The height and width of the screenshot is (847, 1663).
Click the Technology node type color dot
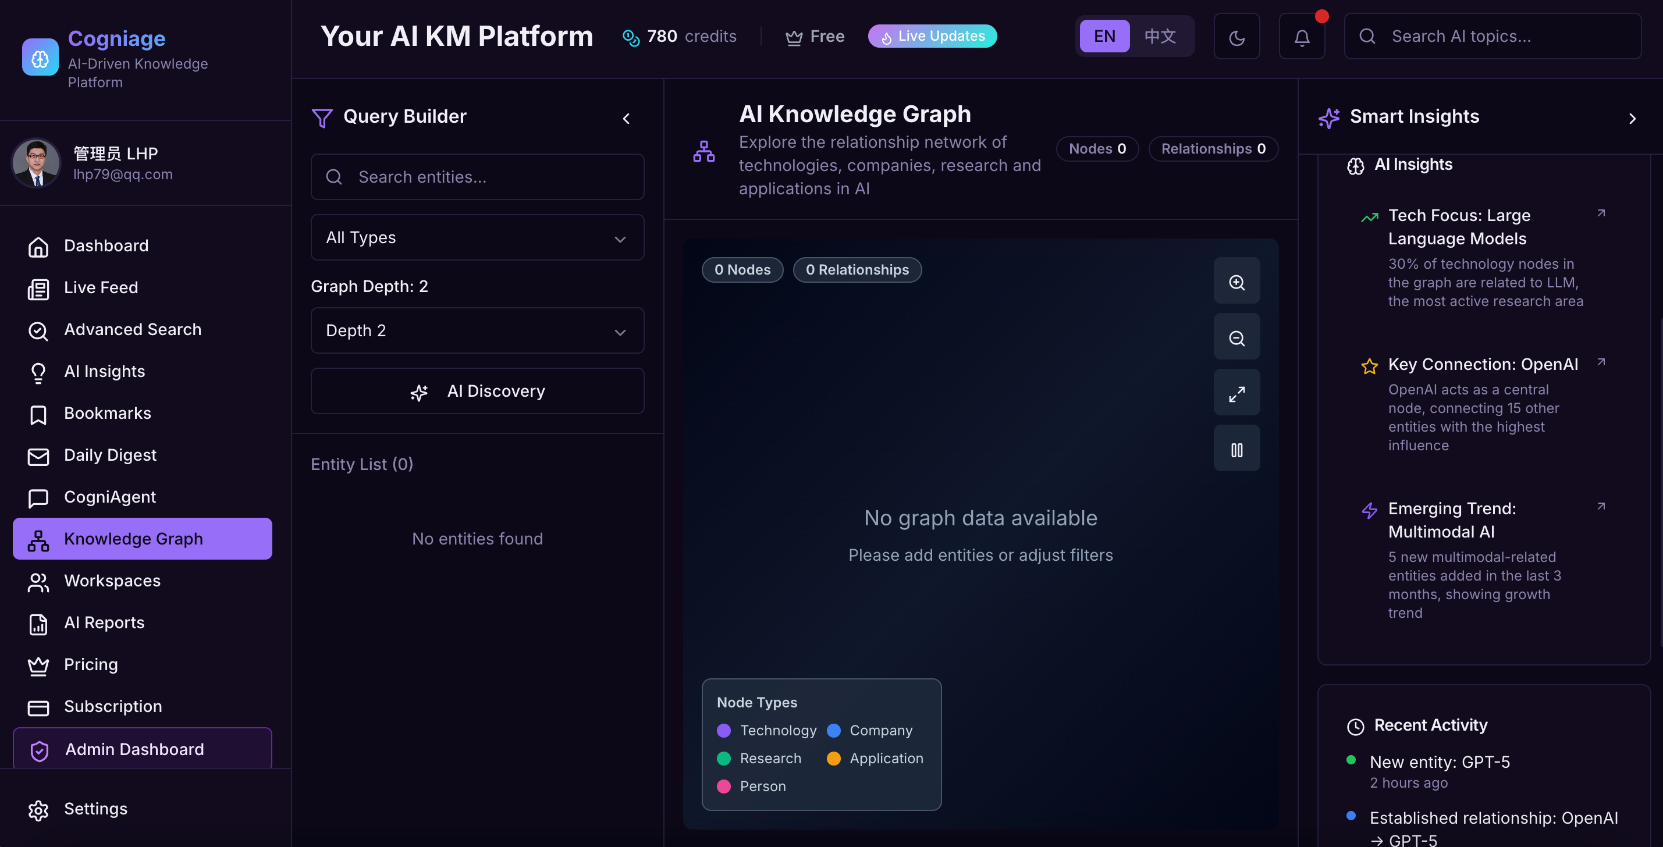[724, 730]
